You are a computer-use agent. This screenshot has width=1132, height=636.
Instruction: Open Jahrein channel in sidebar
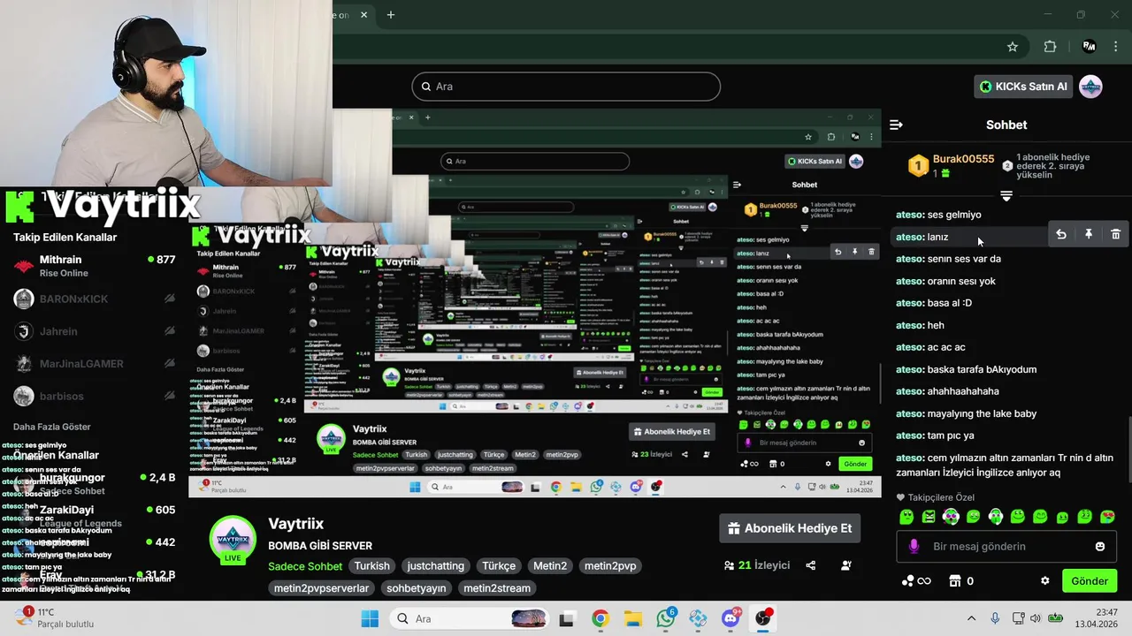pos(95,331)
